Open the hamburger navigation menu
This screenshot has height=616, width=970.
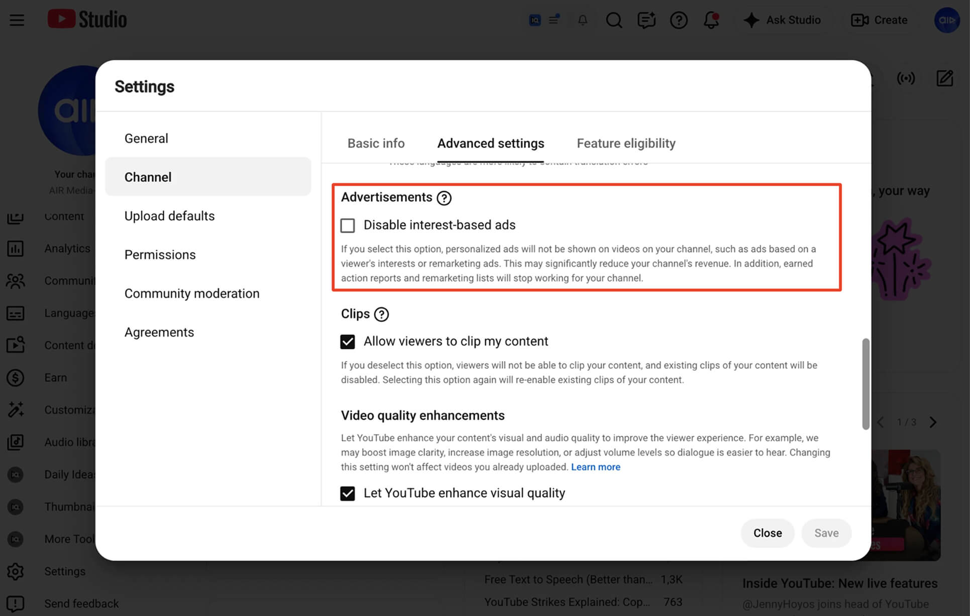[x=17, y=20]
